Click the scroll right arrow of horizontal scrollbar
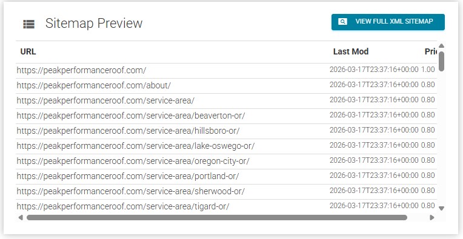 point(432,217)
